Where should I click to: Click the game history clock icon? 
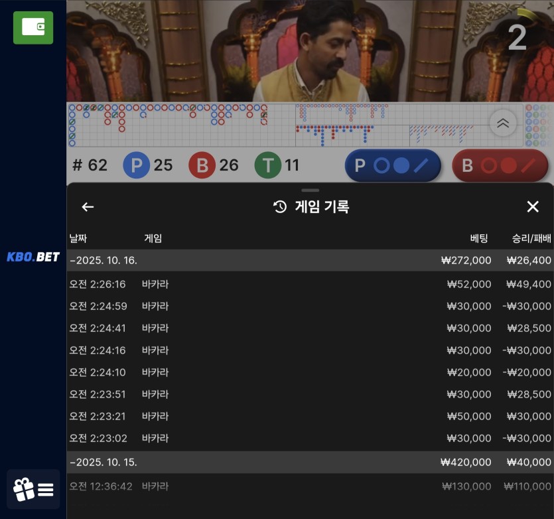pos(280,207)
